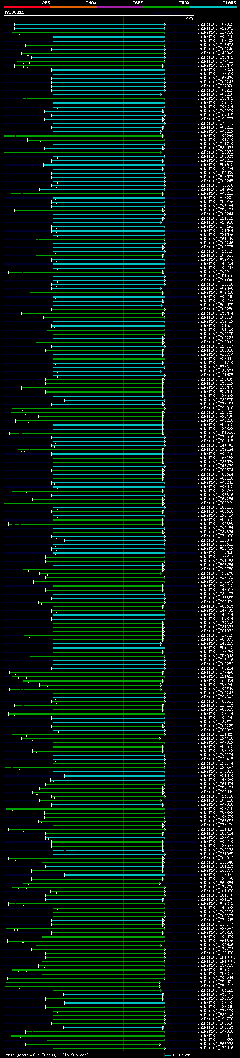Open hit UniRef100_C1FHQ8
240x1058 pixels.
click(x=215, y=45)
